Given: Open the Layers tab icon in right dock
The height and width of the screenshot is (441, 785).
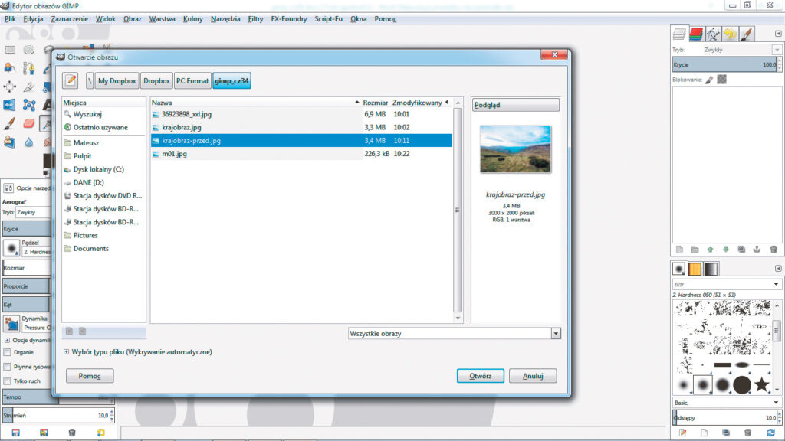Looking at the screenshot, I should pyautogui.click(x=678, y=34).
